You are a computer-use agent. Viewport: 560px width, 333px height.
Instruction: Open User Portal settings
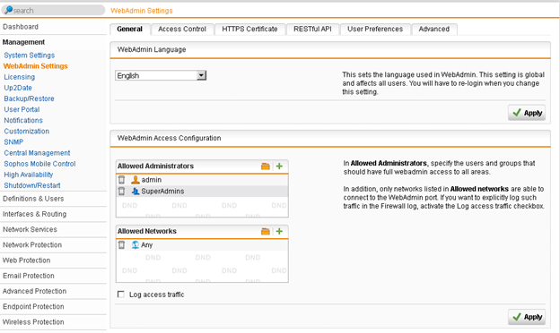[22, 109]
